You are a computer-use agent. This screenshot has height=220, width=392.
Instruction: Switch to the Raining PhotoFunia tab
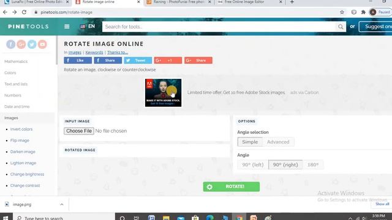178,2
